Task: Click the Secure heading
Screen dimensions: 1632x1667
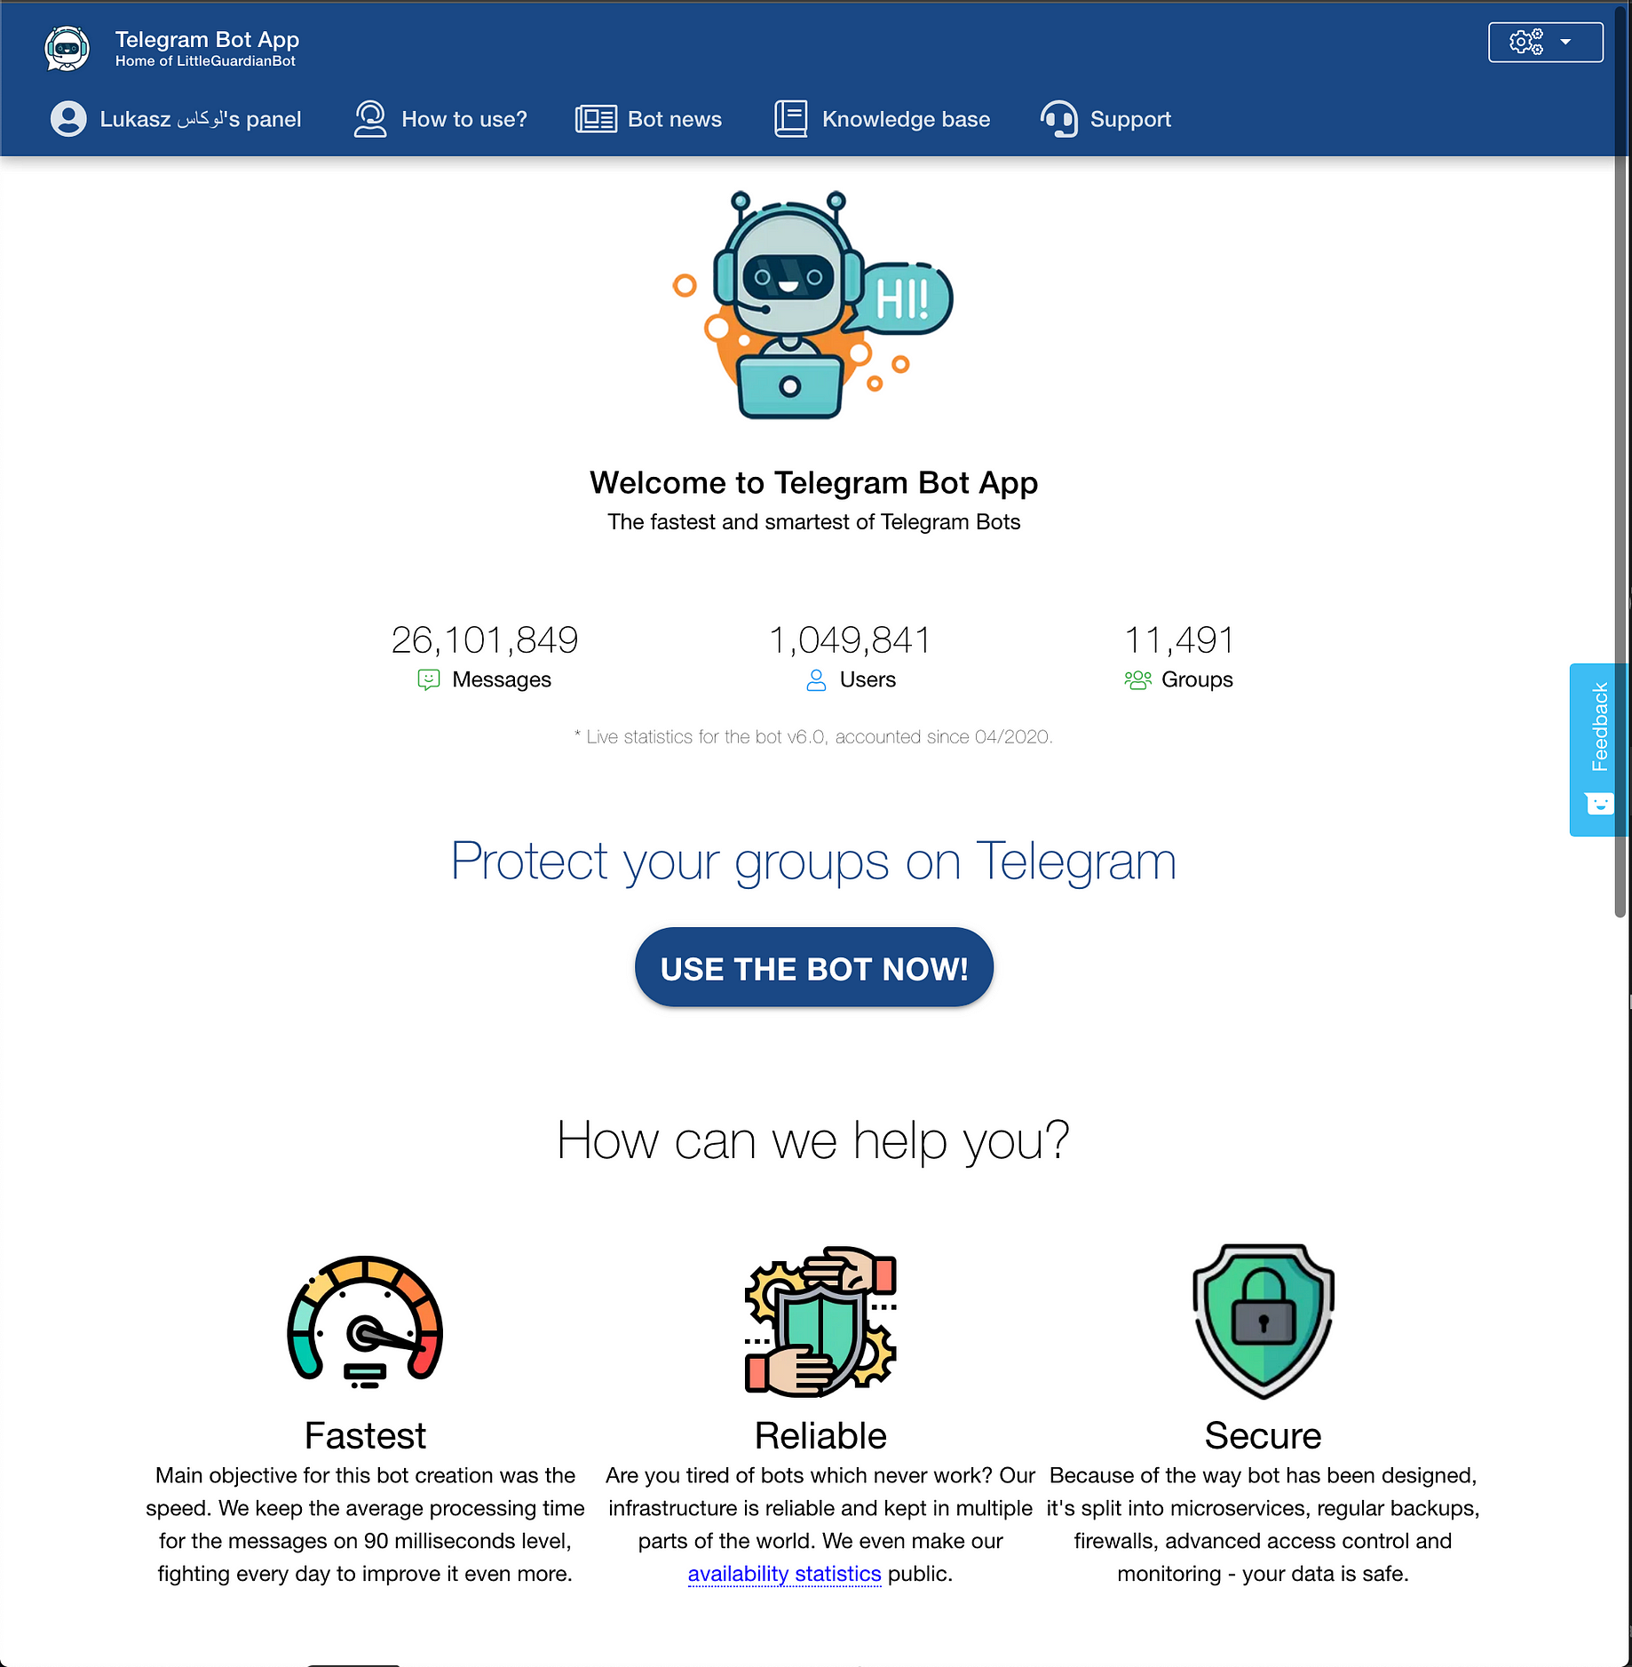Action: click(x=1263, y=1435)
